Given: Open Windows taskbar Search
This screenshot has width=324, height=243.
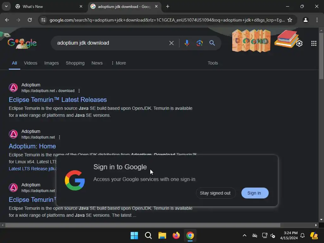Looking at the screenshot, I should [x=148, y=235].
